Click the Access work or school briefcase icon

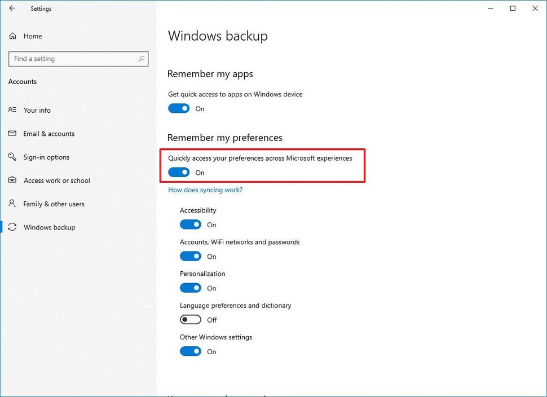(x=12, y=180)
